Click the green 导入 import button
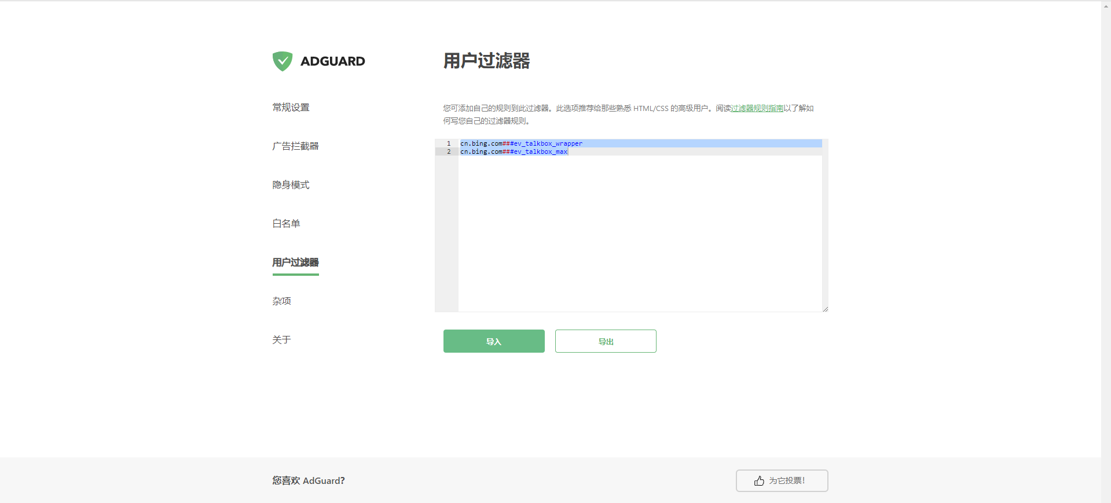Viewport: 1111px width, 503px height. pos(494,341)
